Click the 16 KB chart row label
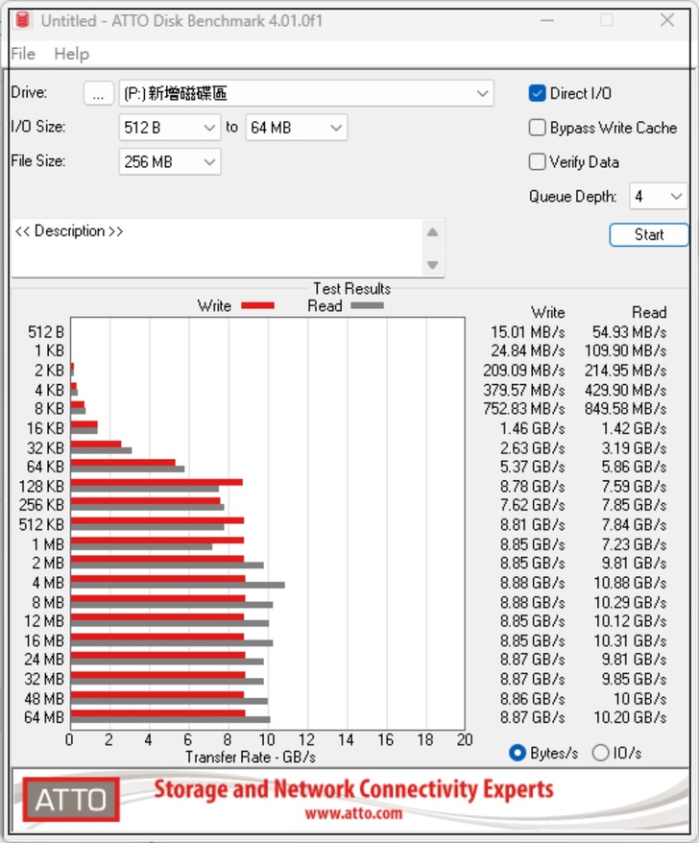Viewport: 699px width, 843px height. [45, 428]
